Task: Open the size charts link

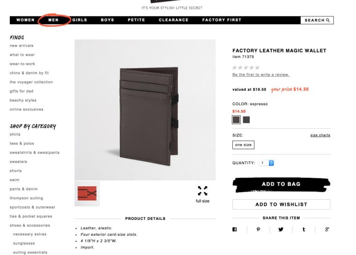Action: pos(320,135)
